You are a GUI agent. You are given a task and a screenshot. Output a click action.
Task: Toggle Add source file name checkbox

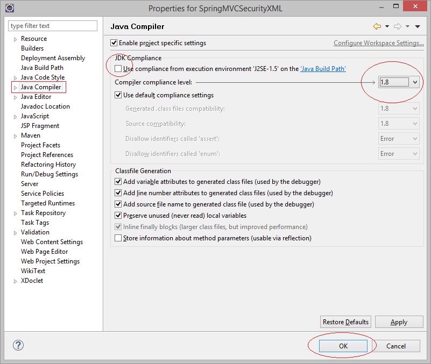click(118, 204)
